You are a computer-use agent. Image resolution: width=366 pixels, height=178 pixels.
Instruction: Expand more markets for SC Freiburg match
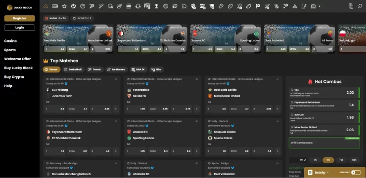(116, 109)
